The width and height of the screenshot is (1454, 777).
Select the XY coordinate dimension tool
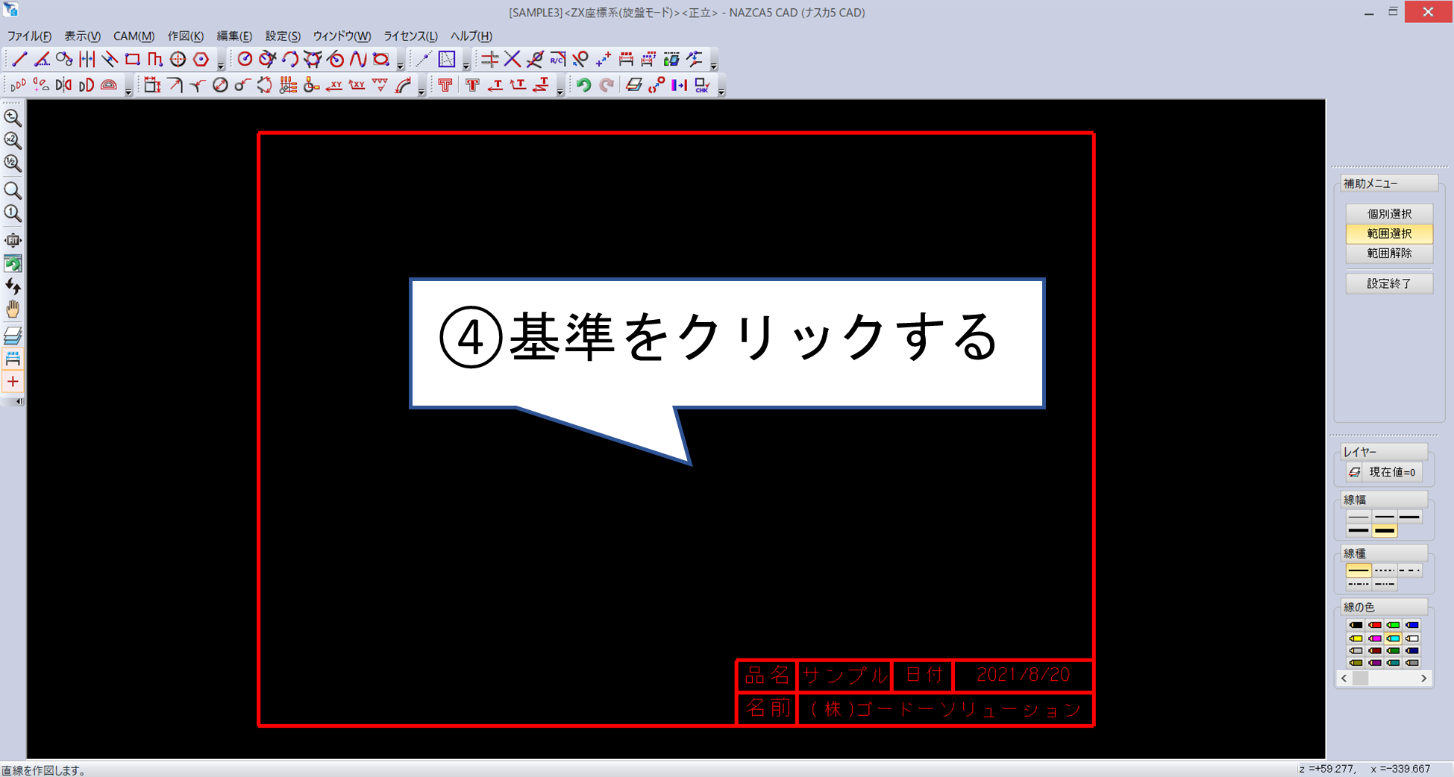coord(334,85)
